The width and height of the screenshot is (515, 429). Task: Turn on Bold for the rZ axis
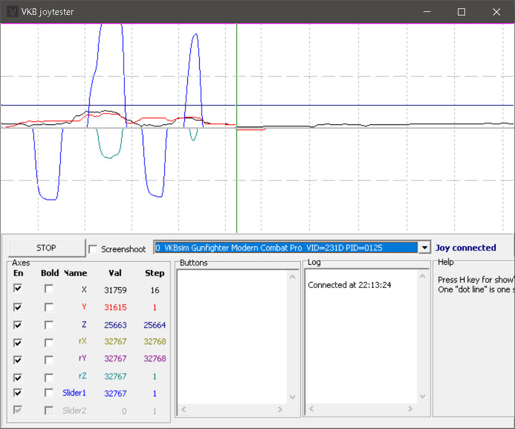pyautogui.click(x=49, y=377)
